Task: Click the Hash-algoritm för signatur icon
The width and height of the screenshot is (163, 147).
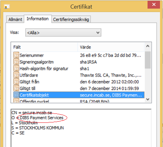Action: 16,68
